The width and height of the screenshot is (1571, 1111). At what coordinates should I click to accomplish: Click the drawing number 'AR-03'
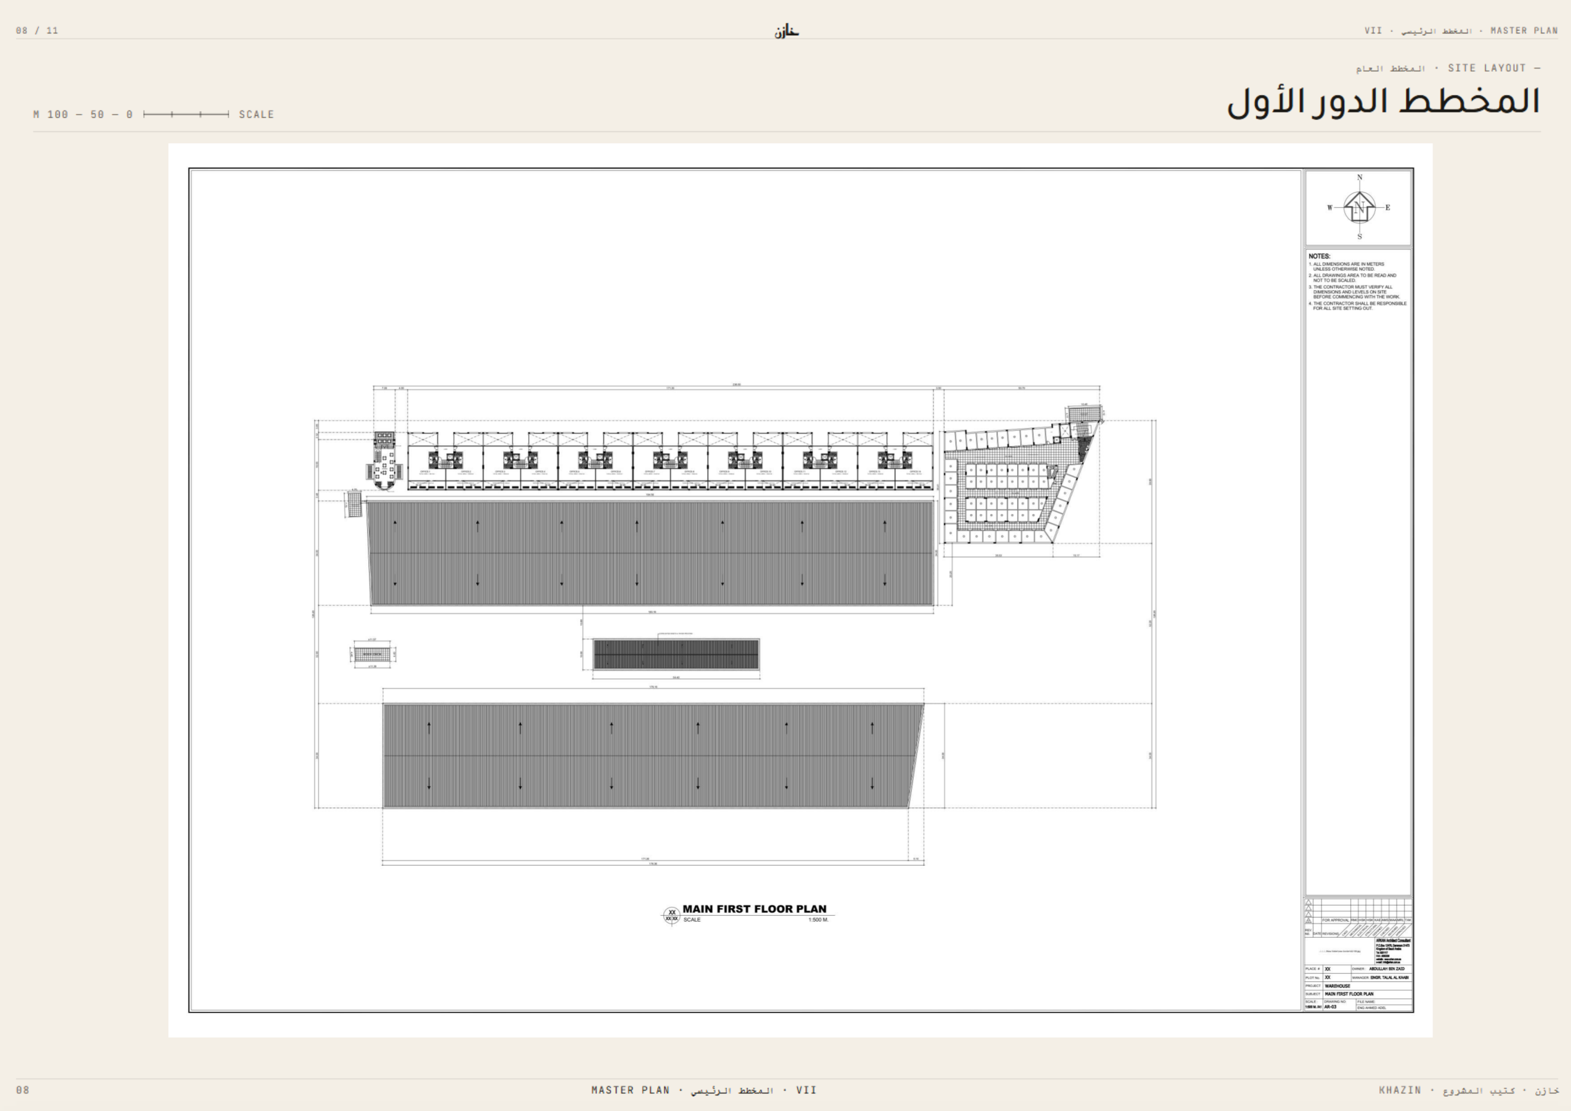(1331, 1007)
